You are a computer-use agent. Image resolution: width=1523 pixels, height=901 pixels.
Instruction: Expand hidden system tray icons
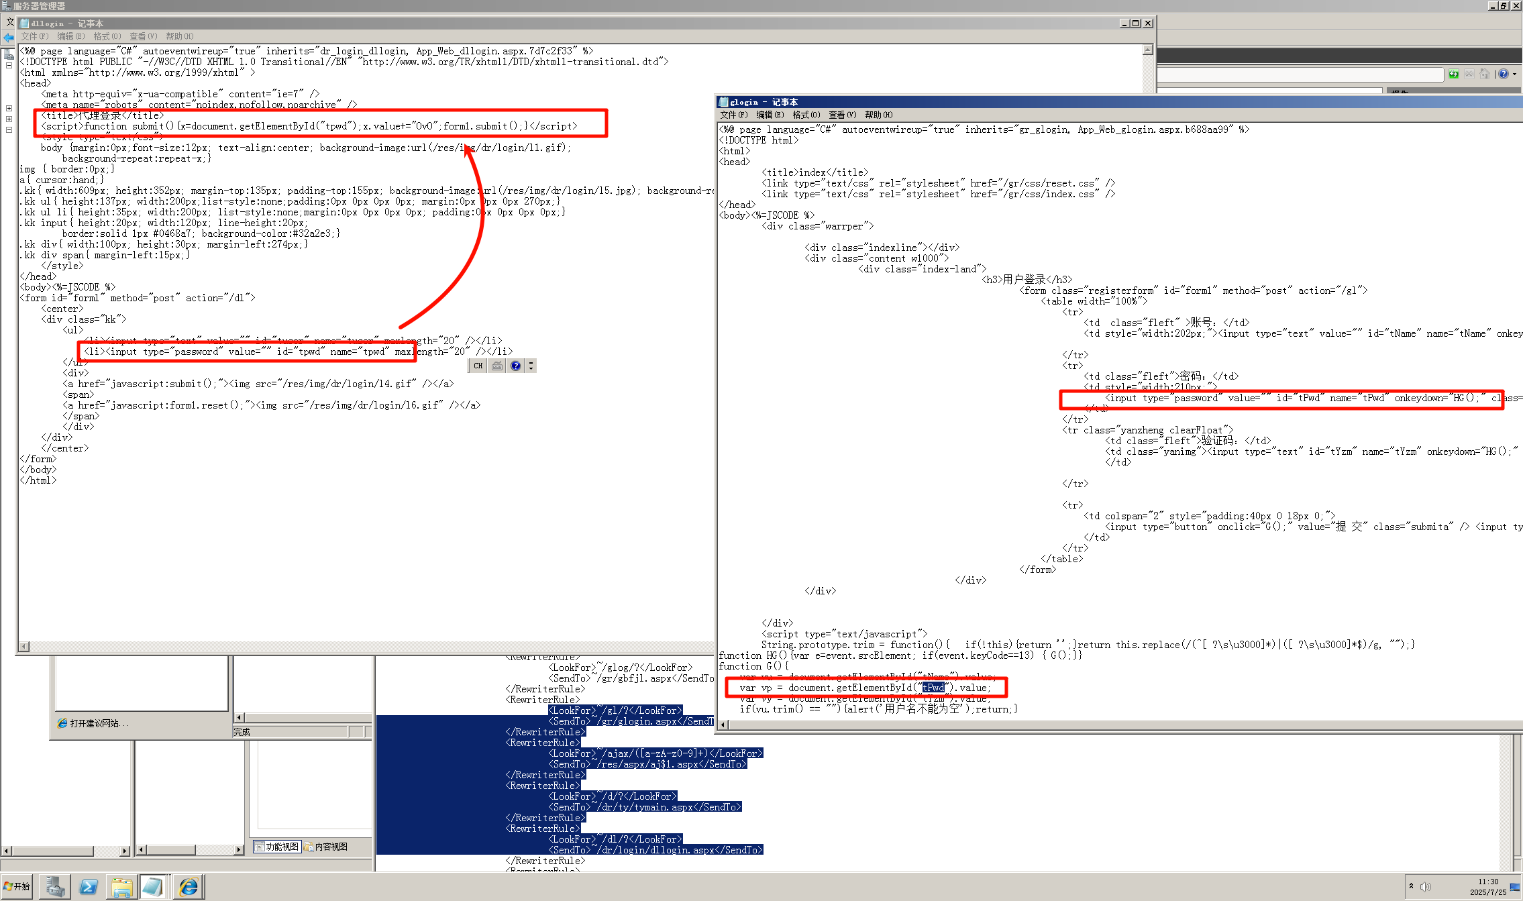click(x=1411, y=886)
